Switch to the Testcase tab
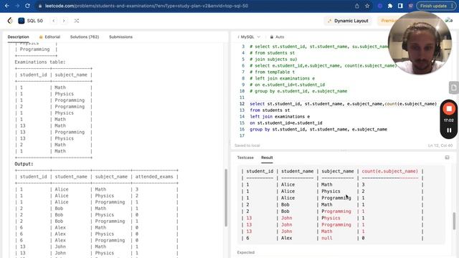Screen dimensions: 459x258 [x=245, y=158]
